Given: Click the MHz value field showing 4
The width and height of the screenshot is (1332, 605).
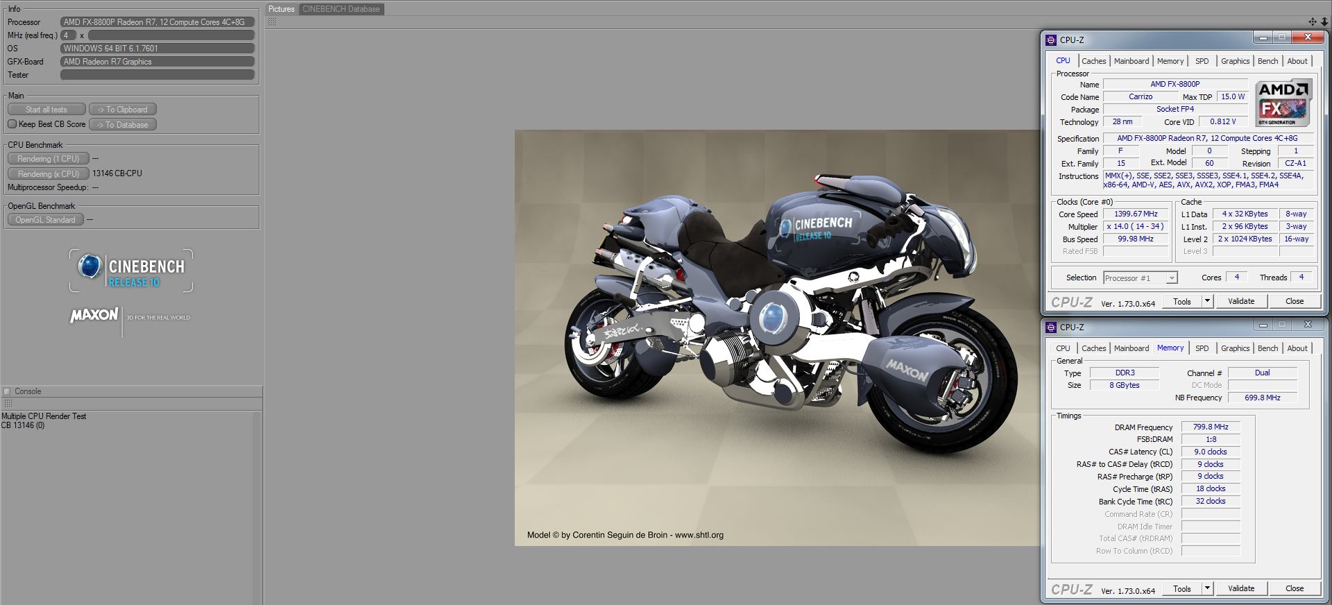Looking at the screenshot, I should click(68, 35).
